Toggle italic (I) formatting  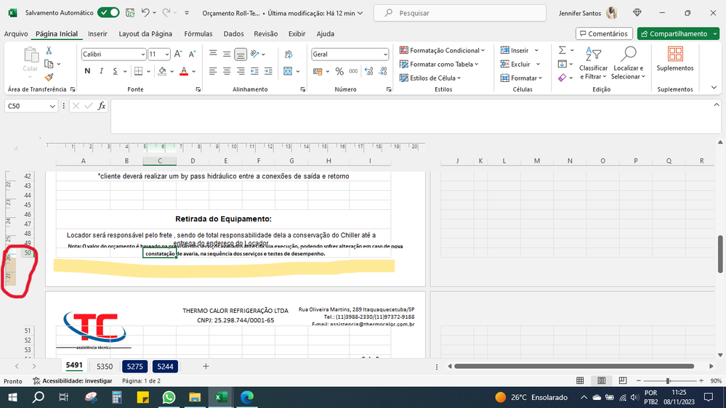[102, 70]
